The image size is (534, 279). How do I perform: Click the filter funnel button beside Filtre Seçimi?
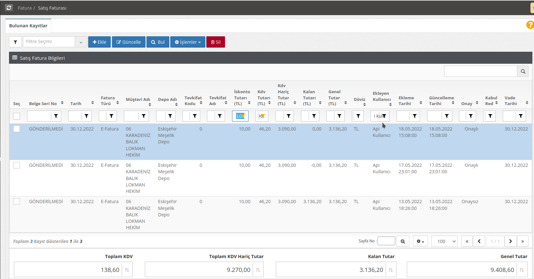(x=15, y=42)
